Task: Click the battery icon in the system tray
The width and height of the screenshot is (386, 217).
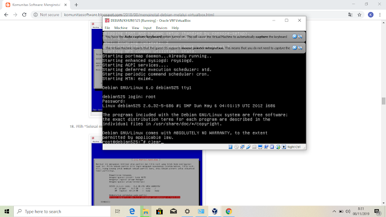Action: (341, 212)
